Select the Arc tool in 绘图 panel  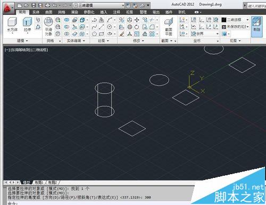(110, 20)
